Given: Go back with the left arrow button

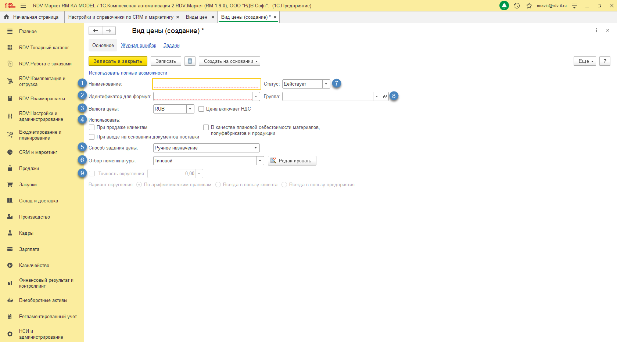Looking at the screenshot, I should pos(96,31).
